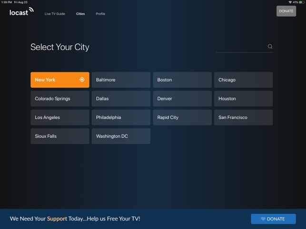306x229 pixels.
Task: Open the Live TV Guide tab
Action: [x=55, y=14]
